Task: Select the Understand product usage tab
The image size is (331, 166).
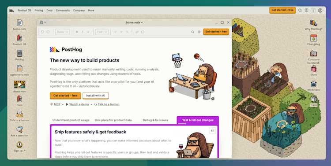Action: click(x=71, y=120)
